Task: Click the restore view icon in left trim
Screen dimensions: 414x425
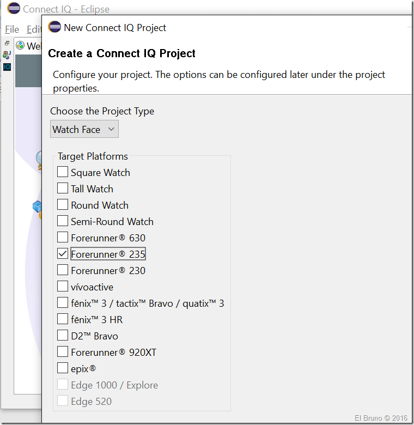Action: pos(7,43)
